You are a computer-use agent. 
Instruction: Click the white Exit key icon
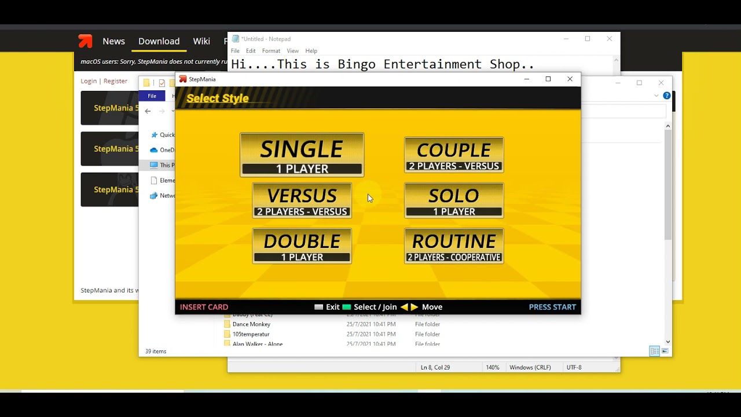point(318,307)
